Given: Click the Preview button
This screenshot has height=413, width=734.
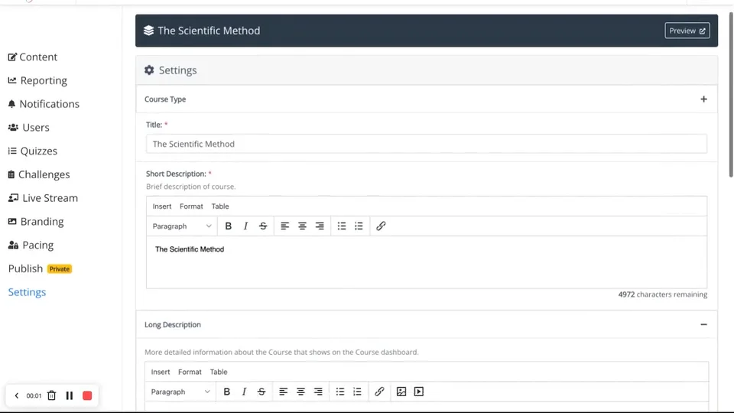Looking at the screenshot, I should tap(687, 31).
